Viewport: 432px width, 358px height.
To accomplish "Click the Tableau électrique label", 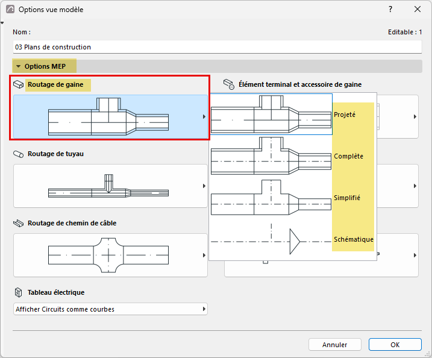I will [56, 292].
